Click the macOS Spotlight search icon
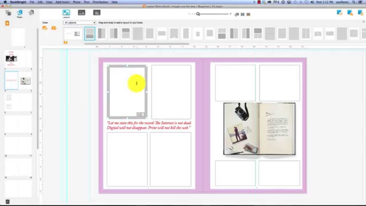Screen dimensions: 366x206 coord(354,2)
